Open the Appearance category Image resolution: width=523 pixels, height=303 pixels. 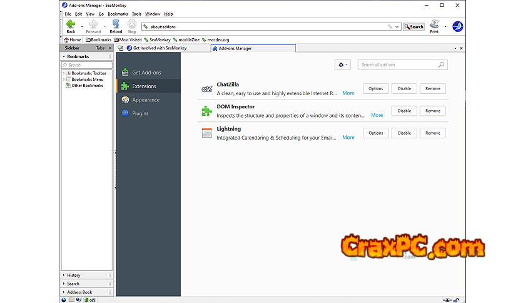pos(148,100)
